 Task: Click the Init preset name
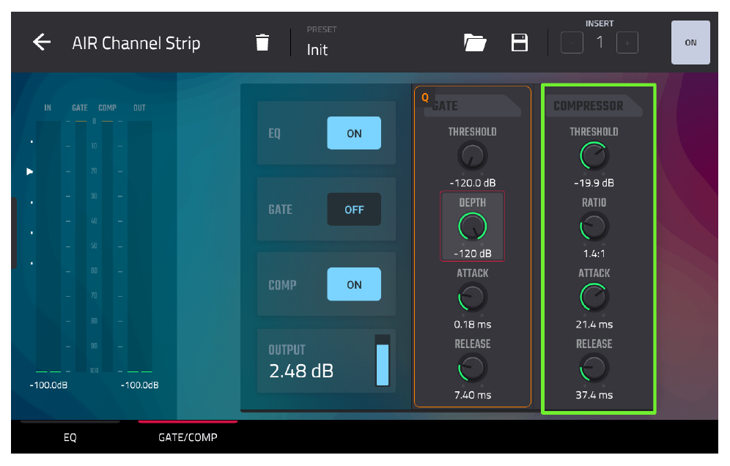pos(317,50)
